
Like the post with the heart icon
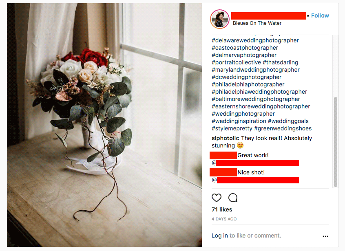click(216, 198)
